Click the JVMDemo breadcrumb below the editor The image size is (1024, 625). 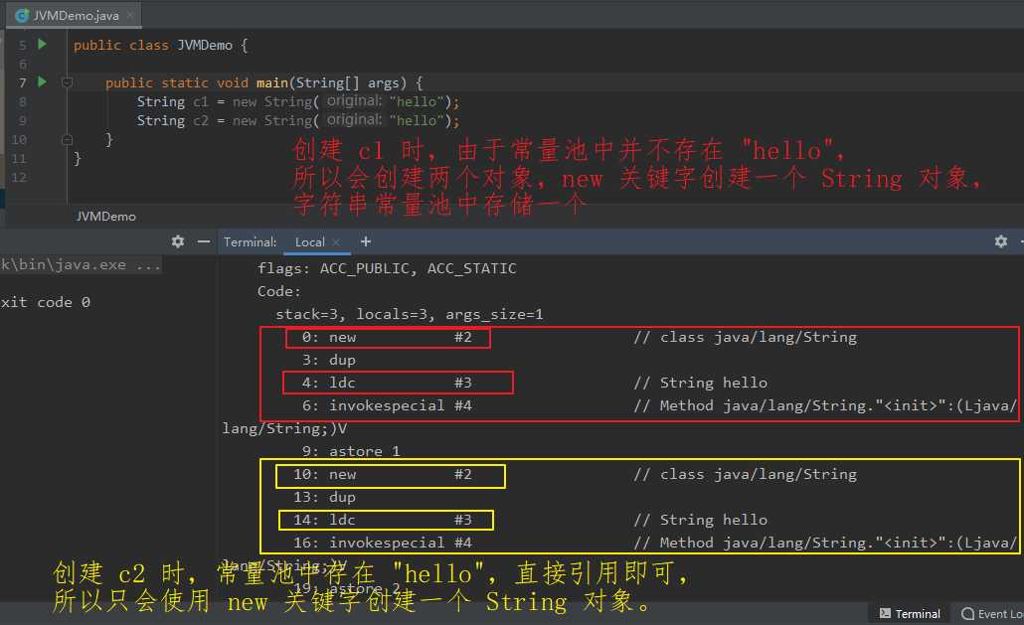[105, 216]
